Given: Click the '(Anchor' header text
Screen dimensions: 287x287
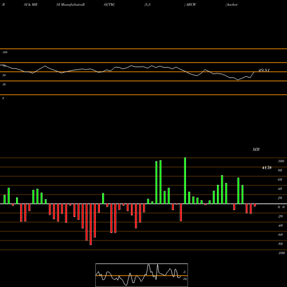Looking at the screenshot, I should coord(232,5).
